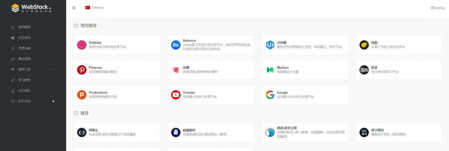The width and height of the screenshot is (449, 151).
Task: Toggle the sidebar with hamburger menu icon
Action: click(74, 8)
